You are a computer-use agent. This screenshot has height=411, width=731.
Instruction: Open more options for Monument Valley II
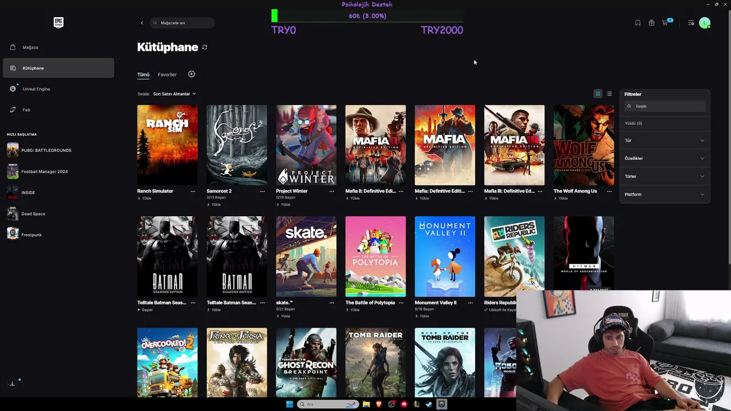coord(470,303)
